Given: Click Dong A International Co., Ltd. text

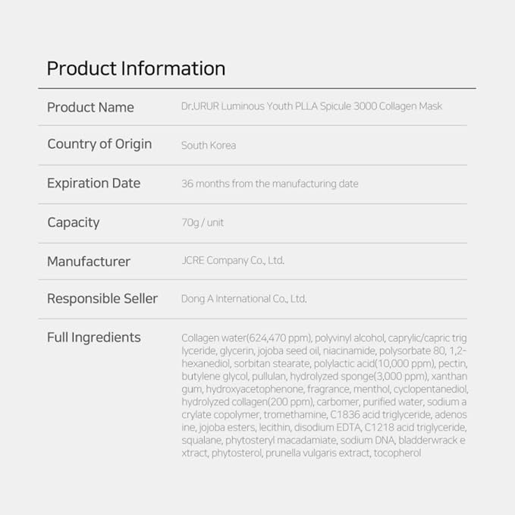Looking at the screenshot, I should [243, 299].
